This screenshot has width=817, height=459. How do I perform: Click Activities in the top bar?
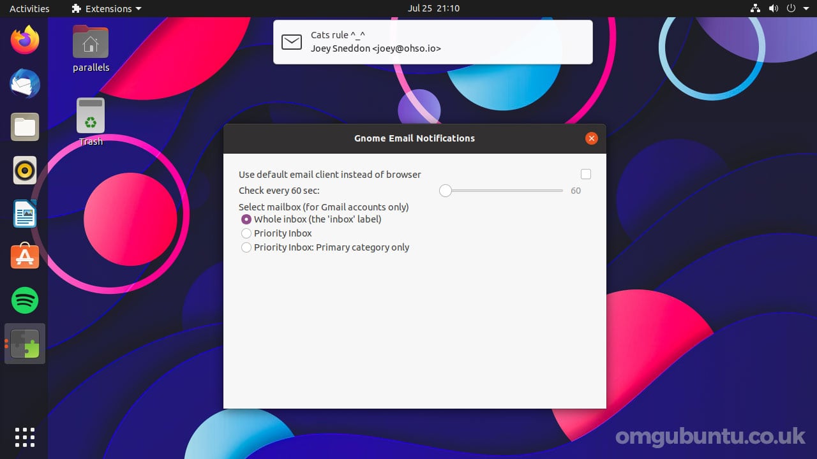tap(29, 8)
